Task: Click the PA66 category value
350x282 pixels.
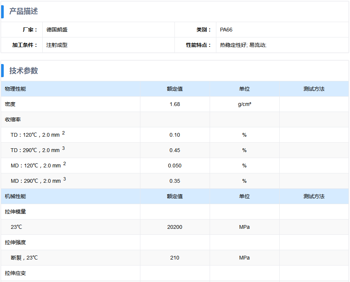Action: pos(226,30)
